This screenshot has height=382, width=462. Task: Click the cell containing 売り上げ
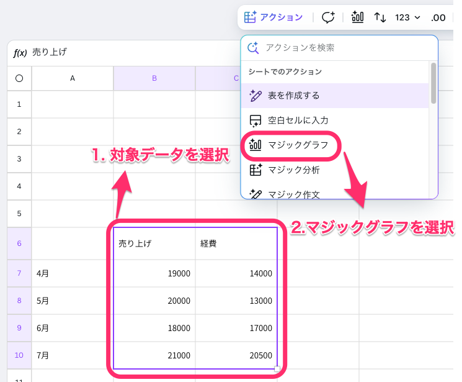pyautogui.click(x=154, y=243)
